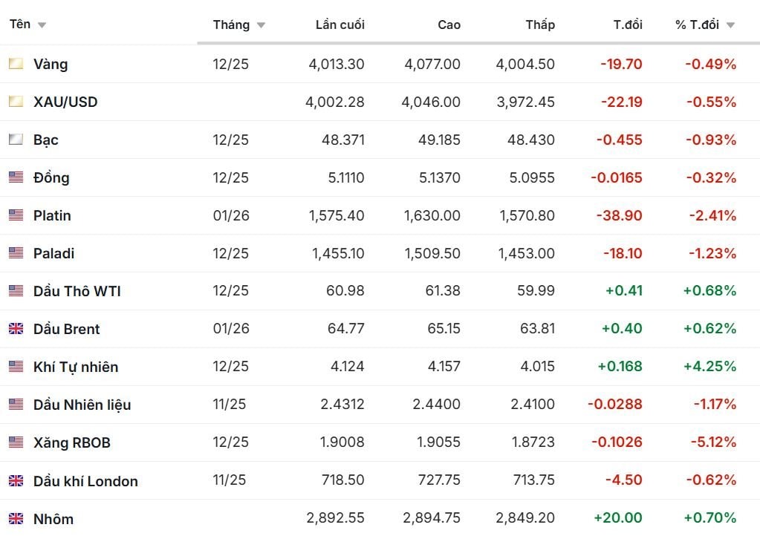Click the UK flag beside Dầu khí London

coord(16,480)
